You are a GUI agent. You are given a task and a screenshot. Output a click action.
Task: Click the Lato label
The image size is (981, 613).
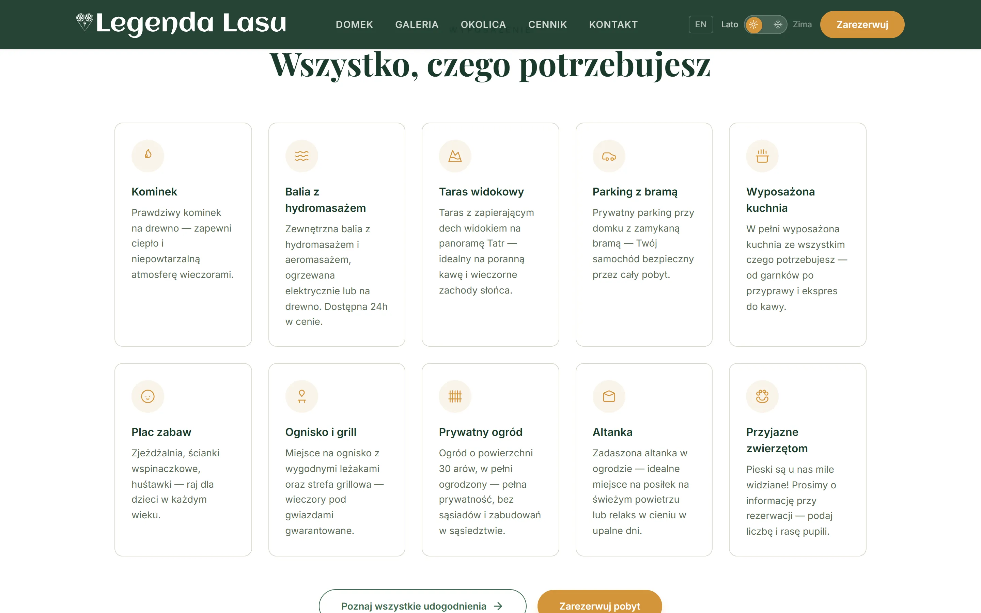click(729, 24)
